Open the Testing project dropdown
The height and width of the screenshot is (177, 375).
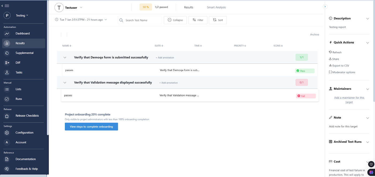pyautogui.click(x=22, y=15)
